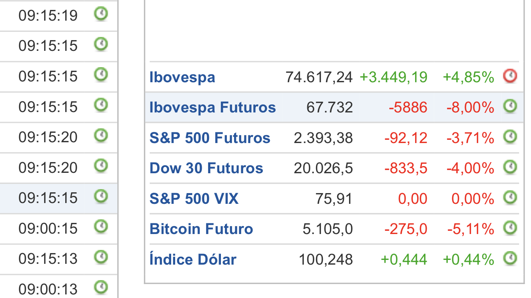531x298 pixels.
Task: Click the clock icon beside 09:00:15 timestamp
Action: click(101, 226)
